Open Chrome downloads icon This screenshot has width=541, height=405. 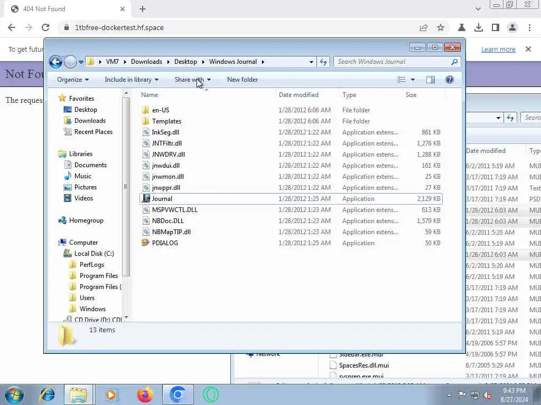point(478,27)
